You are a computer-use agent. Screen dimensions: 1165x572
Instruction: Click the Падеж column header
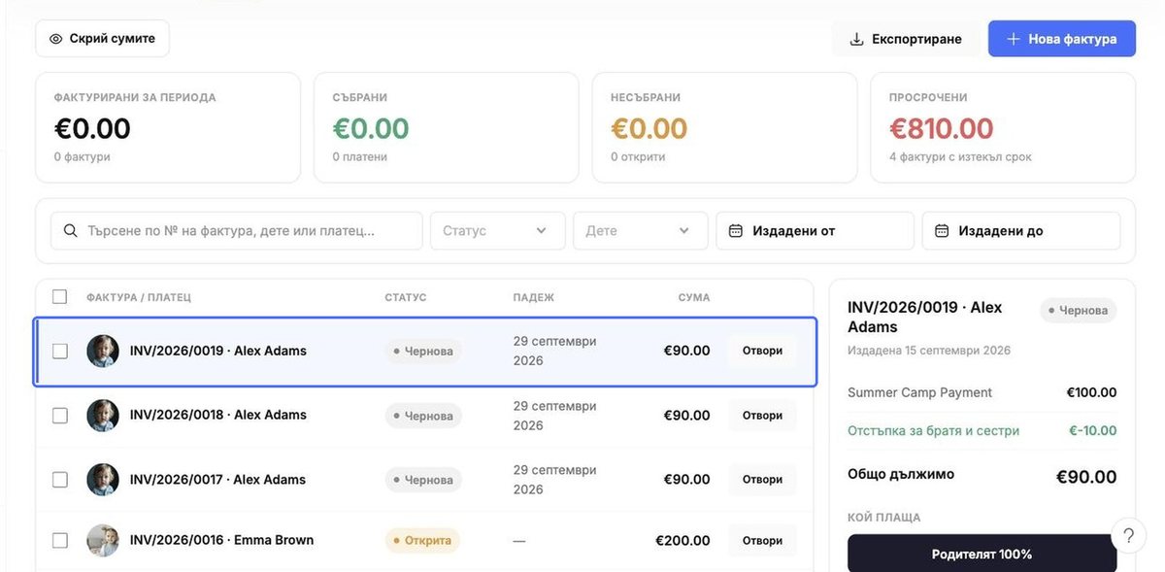[534, 297]
